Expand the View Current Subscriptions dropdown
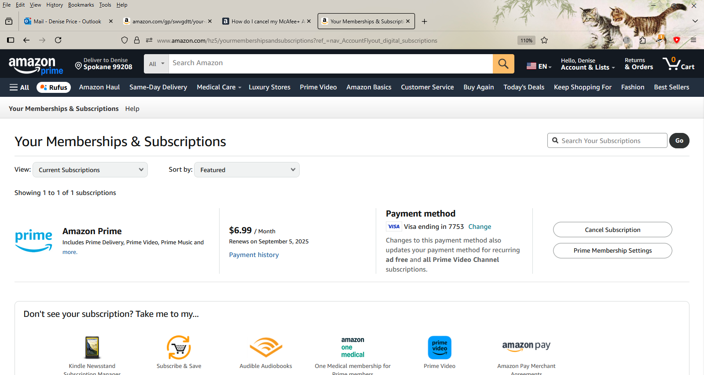Viewport: 704px width, 375px height. click(x=90, y=170)
